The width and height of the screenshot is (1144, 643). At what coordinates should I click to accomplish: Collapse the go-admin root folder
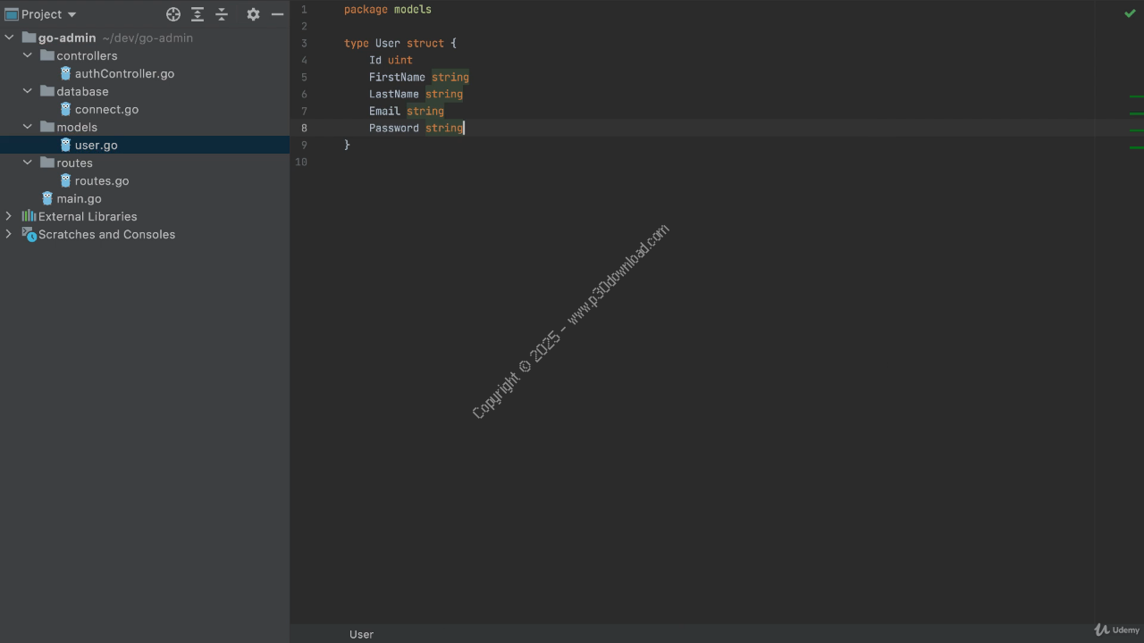9,38
